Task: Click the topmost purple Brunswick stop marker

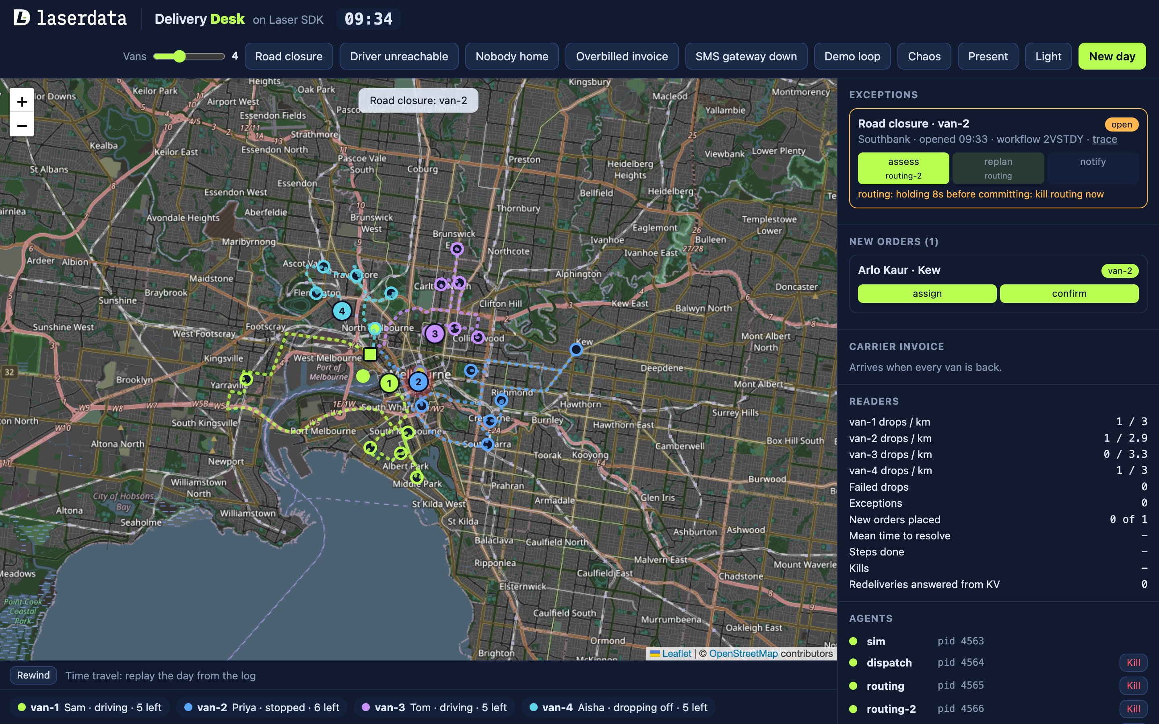Action: click(457, 249)
